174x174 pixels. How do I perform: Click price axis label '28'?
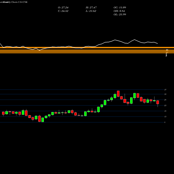(x=165, y=100)
